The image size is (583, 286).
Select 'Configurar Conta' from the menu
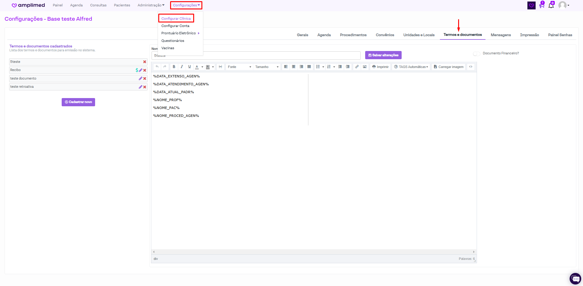(x=175, y=26)
